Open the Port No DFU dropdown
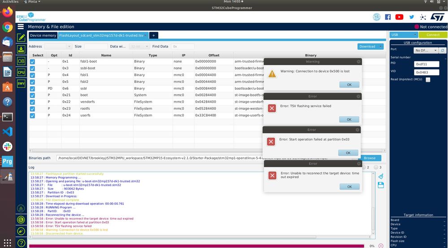The image size is (448, 248). [x=426, y=50]
